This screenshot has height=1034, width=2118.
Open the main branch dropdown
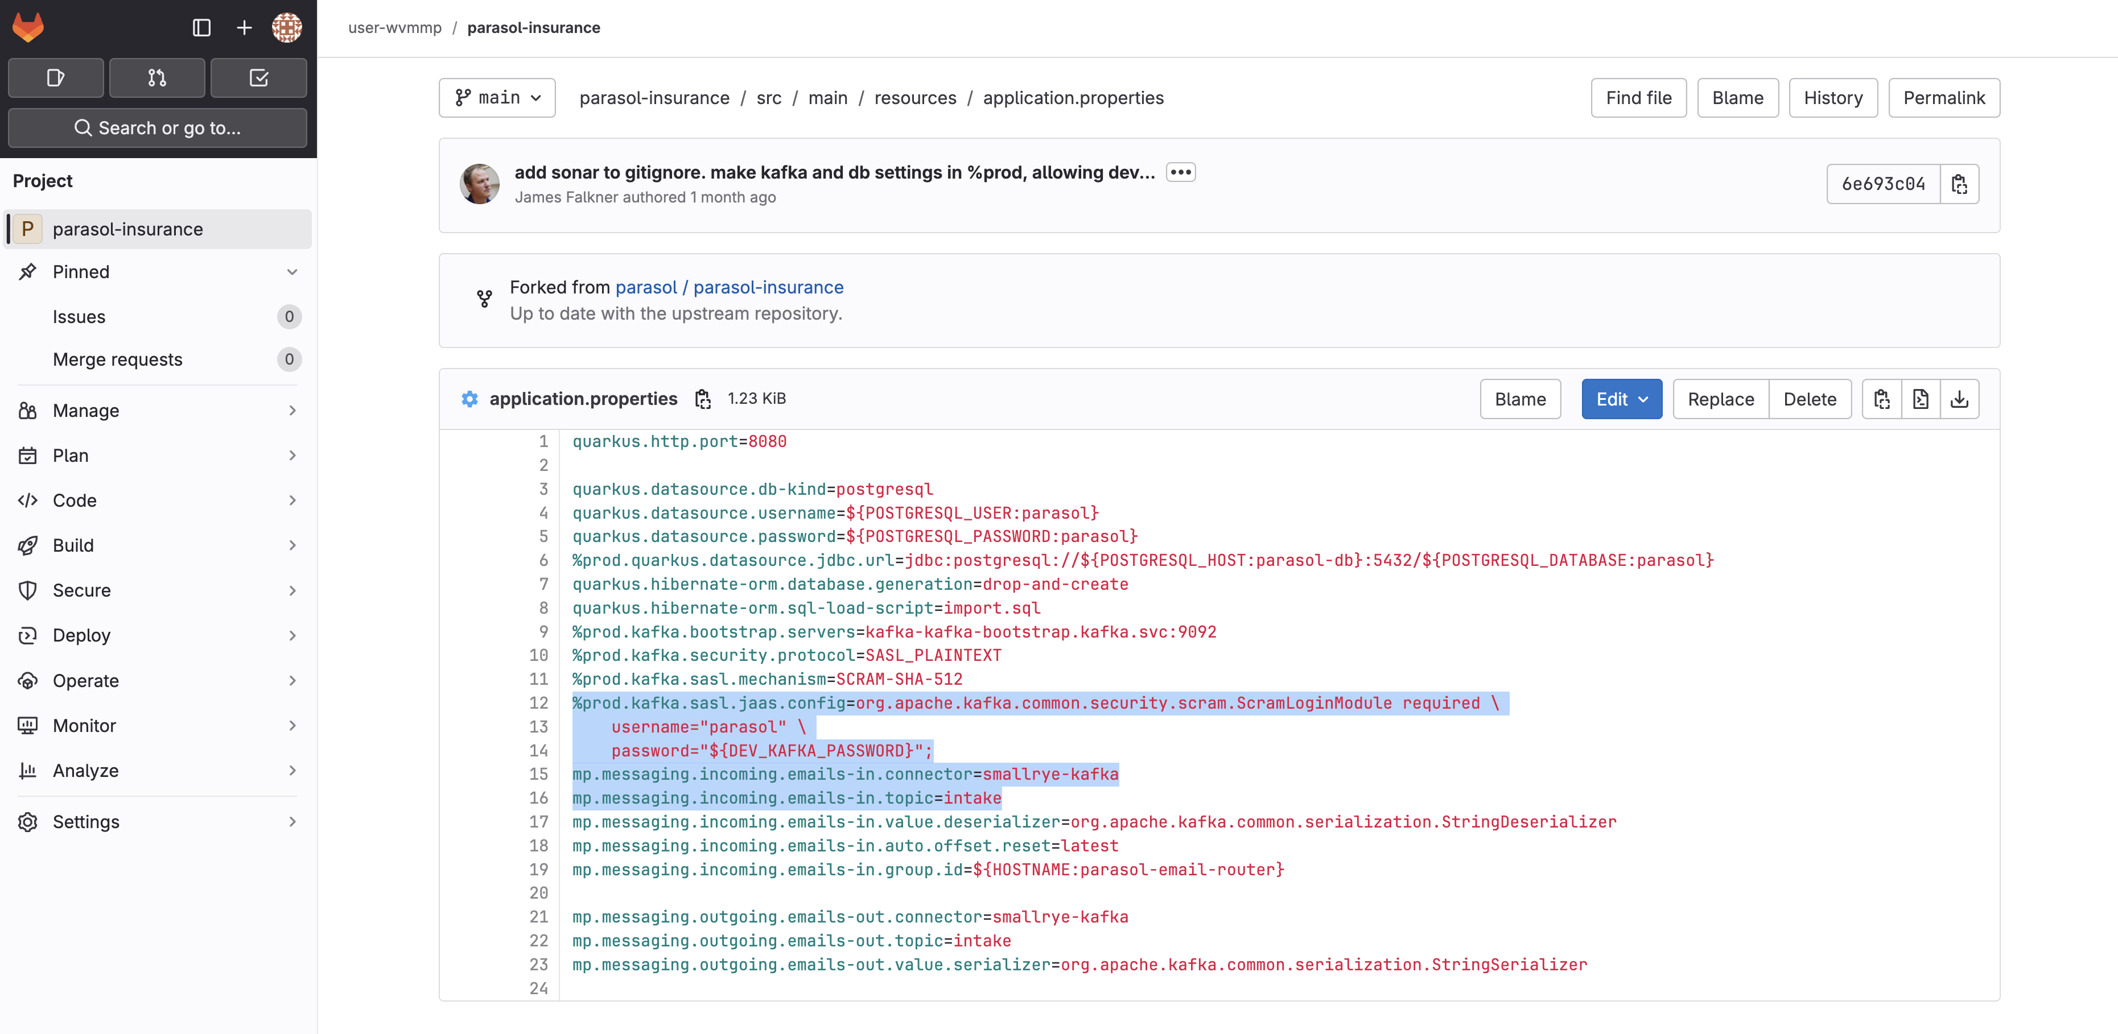coord(497,98)
